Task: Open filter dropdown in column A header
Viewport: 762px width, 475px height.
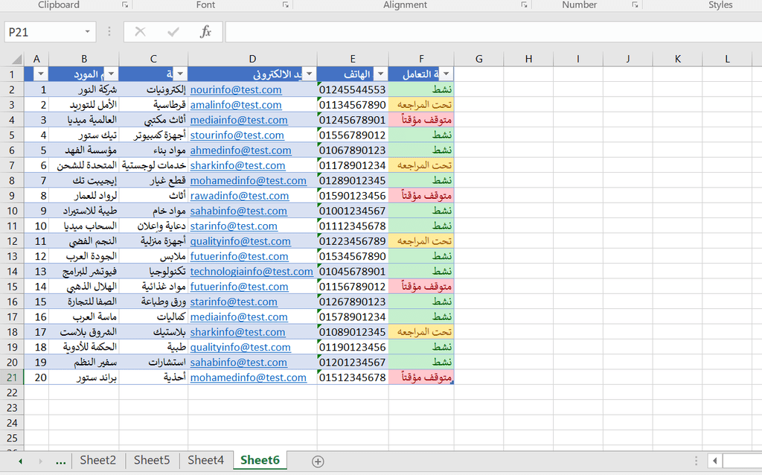Action: click(41, 74)
